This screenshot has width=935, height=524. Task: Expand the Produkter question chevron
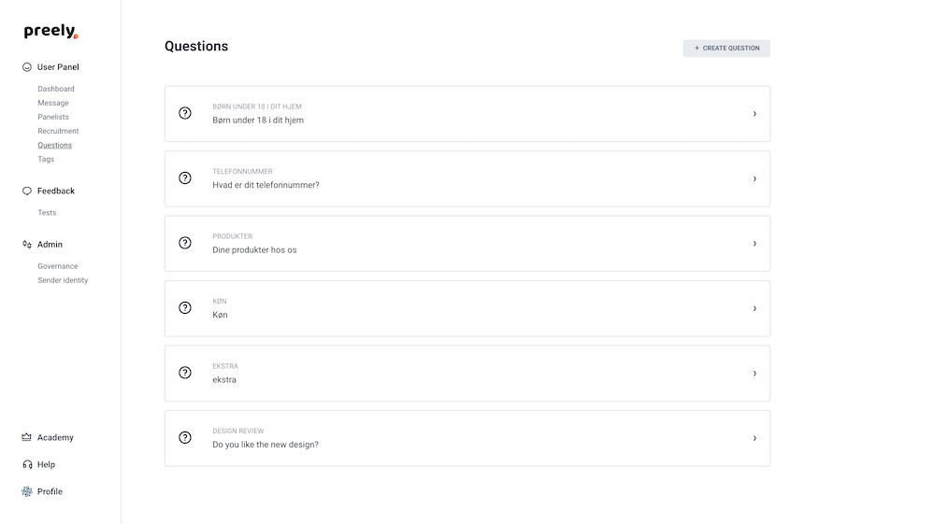[755, 244]
